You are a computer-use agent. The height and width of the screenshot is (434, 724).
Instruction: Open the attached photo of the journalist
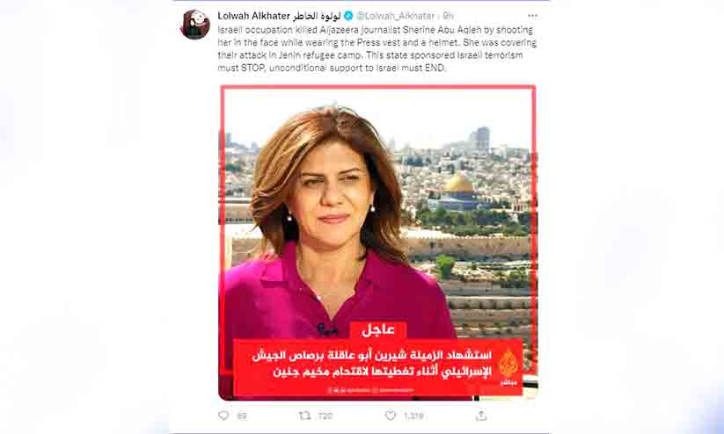(378, 242)
